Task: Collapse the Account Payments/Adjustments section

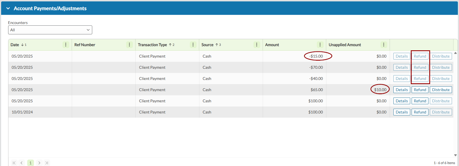Action: tap(8, 8)
